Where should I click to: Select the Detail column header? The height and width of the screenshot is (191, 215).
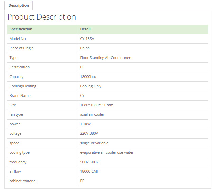(x=85, y=29)
